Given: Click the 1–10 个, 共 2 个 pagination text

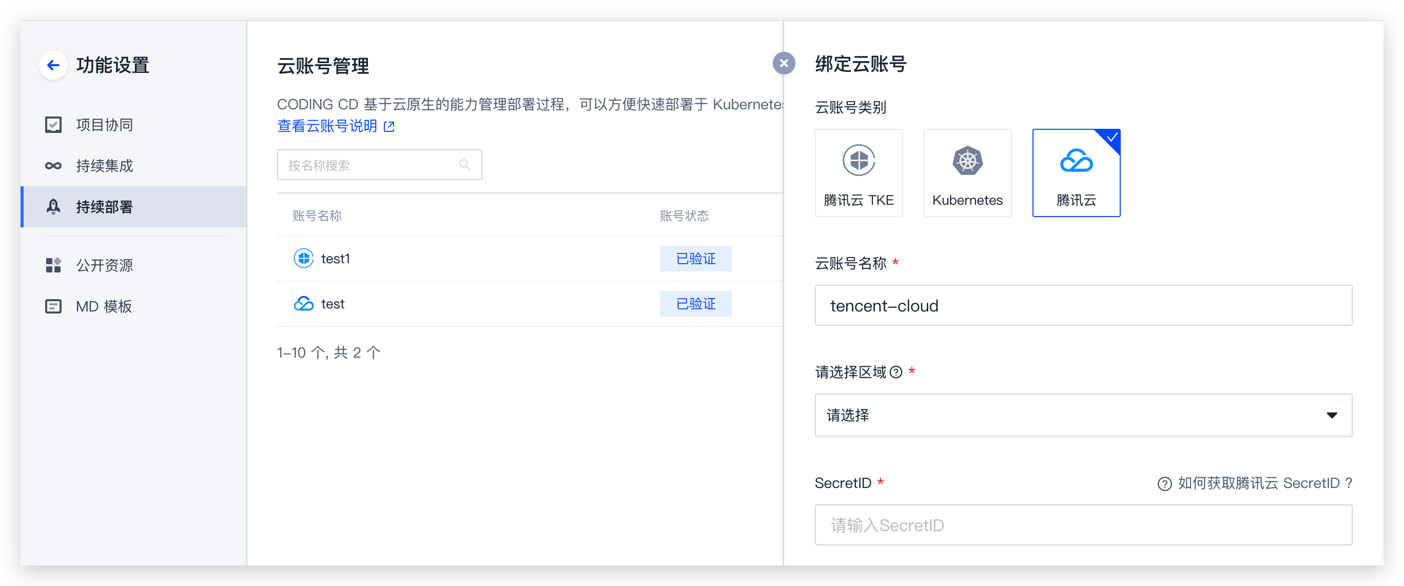Looking at the screenshot, I should (328, 353).
